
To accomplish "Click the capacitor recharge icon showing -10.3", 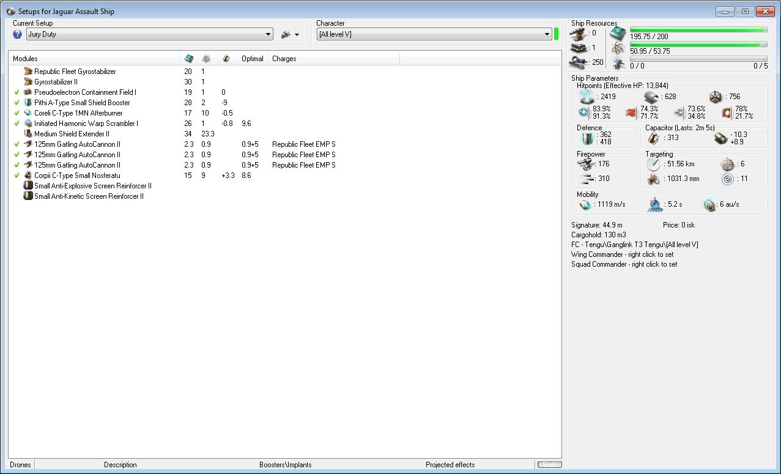I will coord(720,138).
